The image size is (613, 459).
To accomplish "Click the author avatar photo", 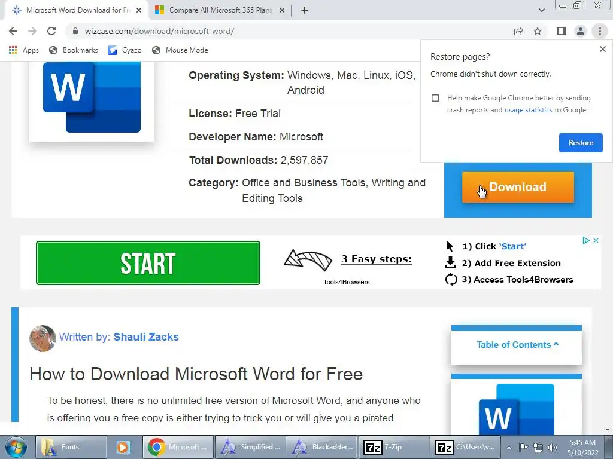I will (43, 338).
